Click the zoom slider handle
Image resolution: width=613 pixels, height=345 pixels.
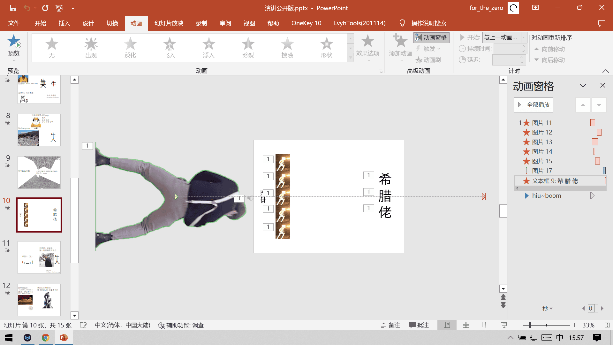coord(530,325)
